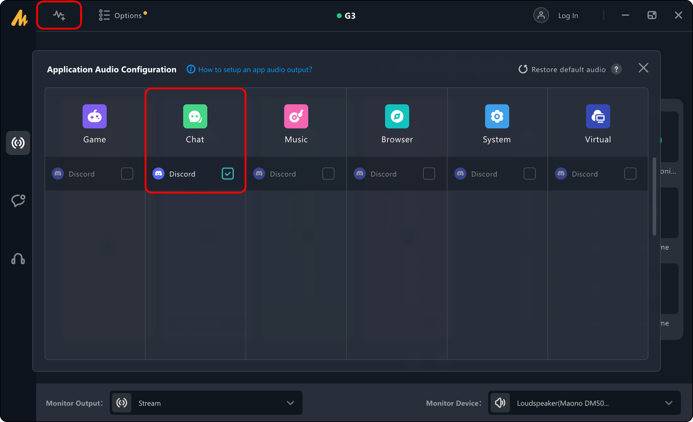Click the dialog's vertical scrollbar
The width and height of the screenshot is (693, 422).
(x=654, y=196)
